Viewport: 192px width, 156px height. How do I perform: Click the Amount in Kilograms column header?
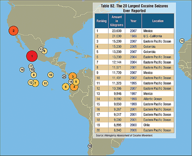click(115, 21)
